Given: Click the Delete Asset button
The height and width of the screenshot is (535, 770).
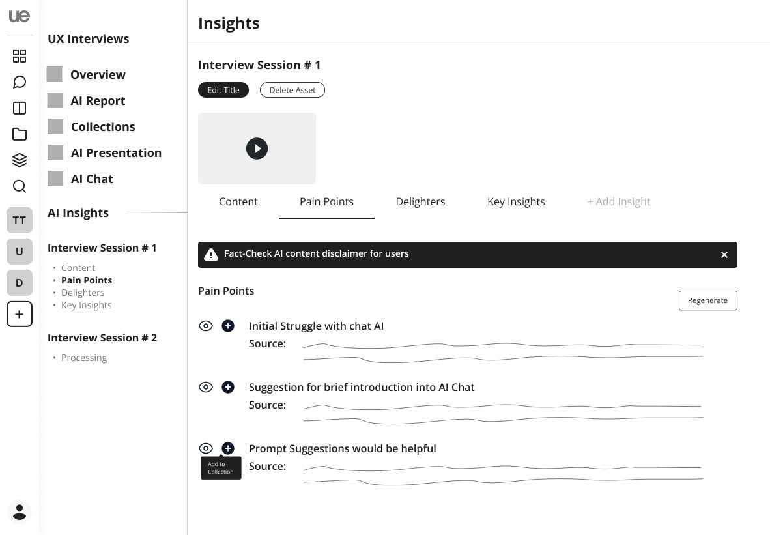Looking at the screenshot, I should coord(292,90).
